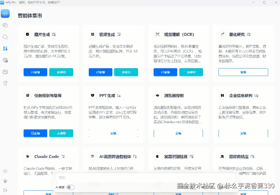The height and width of the screenshot is (195, 280).
Task: Click the AiPy Pro app logo
Action: (x=5, y=13)
